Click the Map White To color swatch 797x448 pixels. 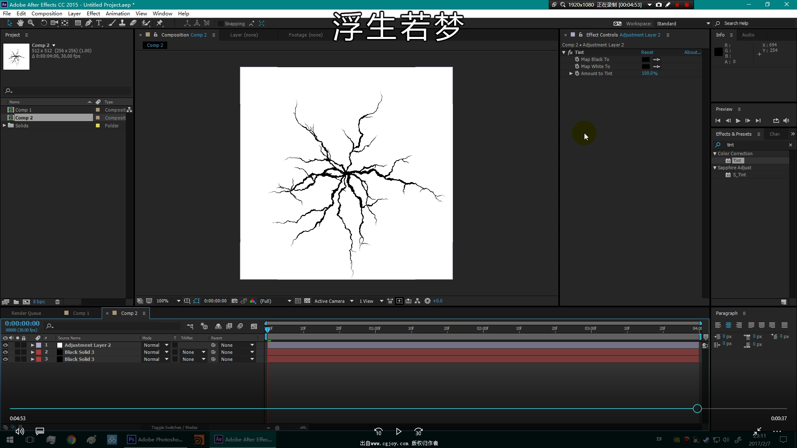click(645, 66)
